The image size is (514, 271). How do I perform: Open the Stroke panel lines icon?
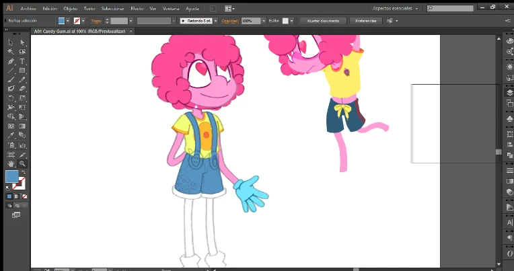(509, 170)
